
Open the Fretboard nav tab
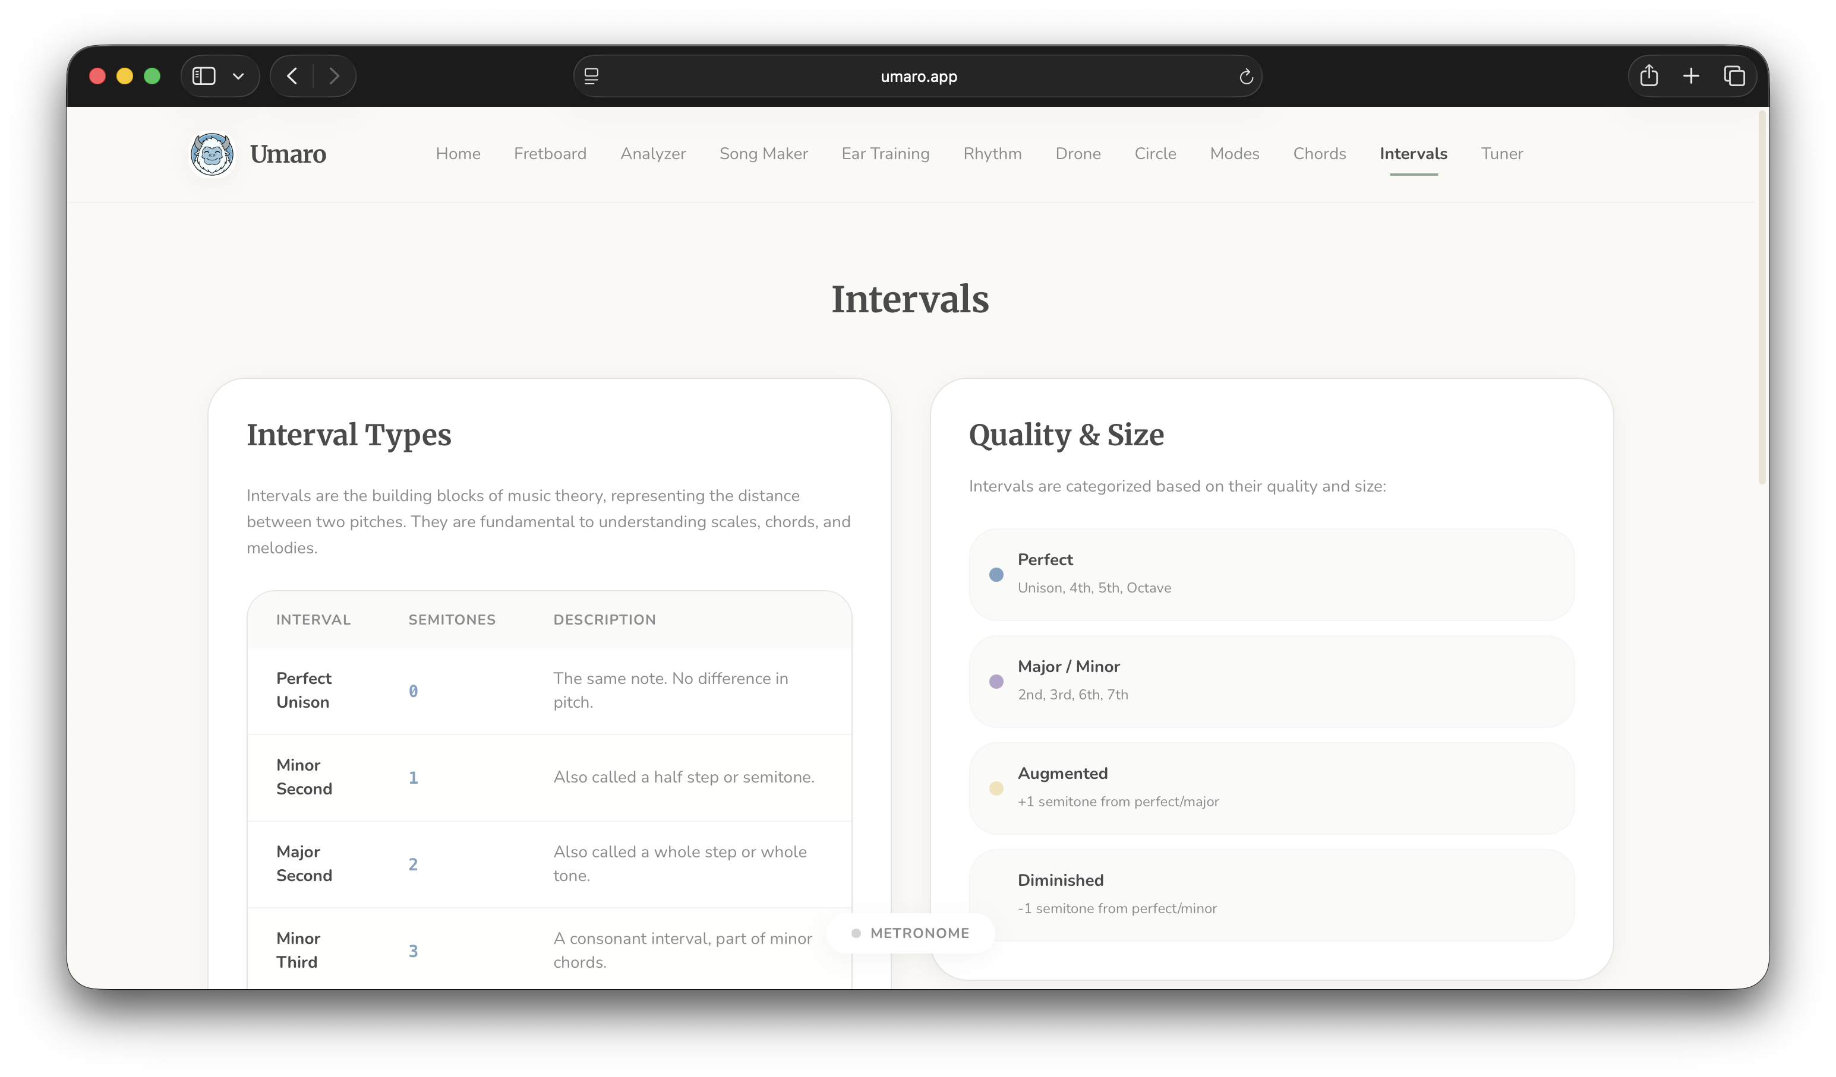pos(550,154)
